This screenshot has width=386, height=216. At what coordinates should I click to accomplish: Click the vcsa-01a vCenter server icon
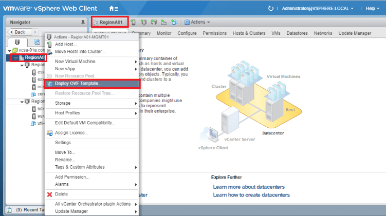(15, 50)
